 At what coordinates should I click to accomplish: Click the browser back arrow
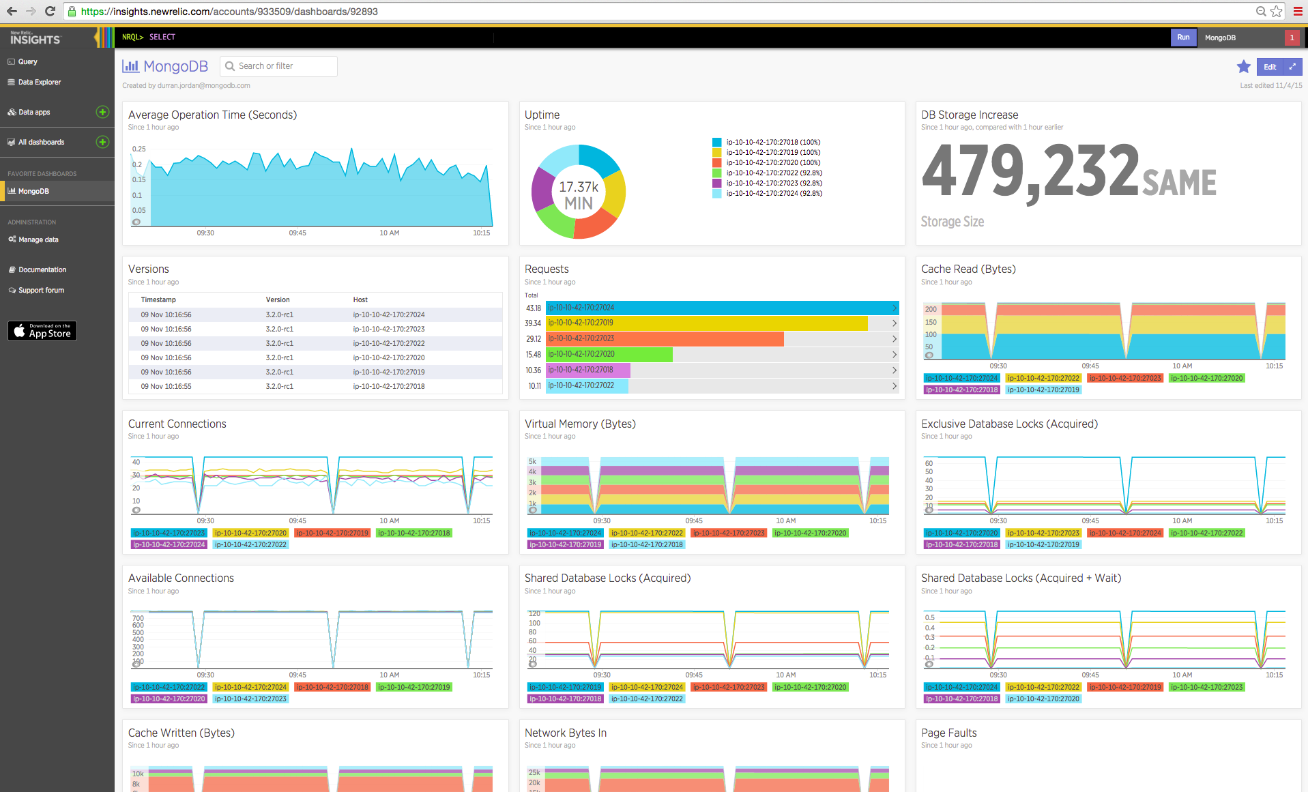pos(12,11)
